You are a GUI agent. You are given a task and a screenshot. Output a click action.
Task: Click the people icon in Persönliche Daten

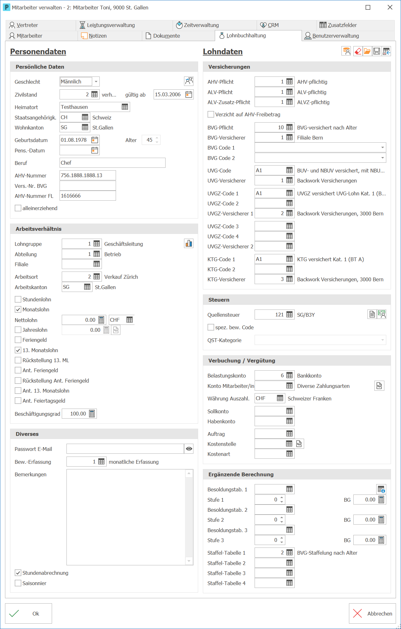tap(189, 81)
